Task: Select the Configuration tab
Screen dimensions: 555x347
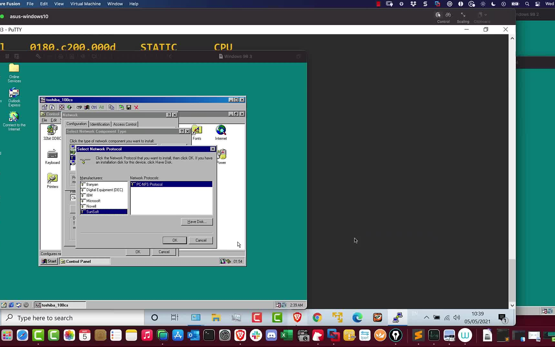Action: click(x=76, y=124)
